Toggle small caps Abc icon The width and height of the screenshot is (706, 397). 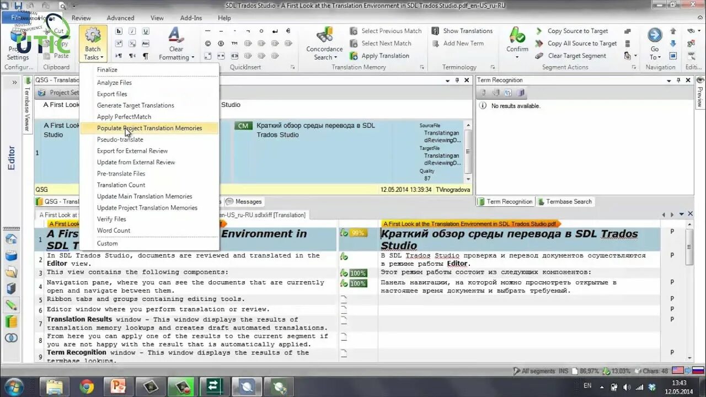click(x=146, y=43)
